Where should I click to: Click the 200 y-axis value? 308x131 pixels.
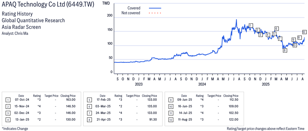[x=110, y=16]
